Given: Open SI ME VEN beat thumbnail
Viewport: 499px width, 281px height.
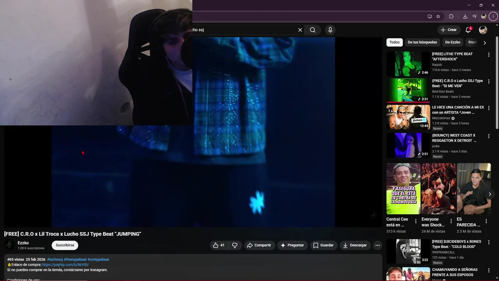Looking at the screenshot, I should (x=408, y=90).
